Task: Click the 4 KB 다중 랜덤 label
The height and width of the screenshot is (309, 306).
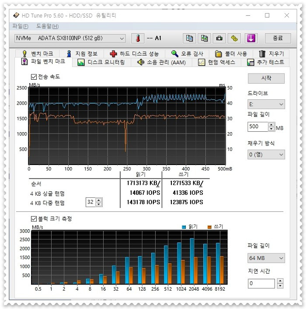Action: [47, 203]
